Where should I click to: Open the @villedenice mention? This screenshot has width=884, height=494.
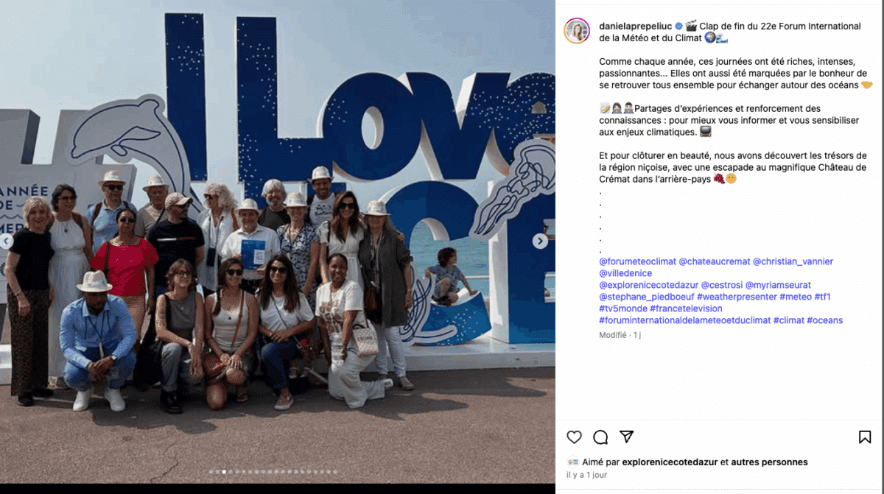click(x=625, y=273)
